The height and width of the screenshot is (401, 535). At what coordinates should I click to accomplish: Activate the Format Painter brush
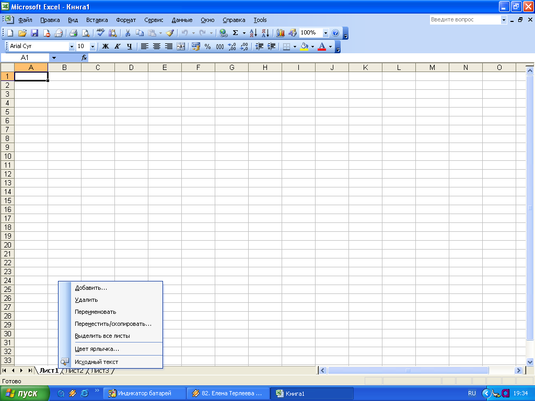(170, 33)
